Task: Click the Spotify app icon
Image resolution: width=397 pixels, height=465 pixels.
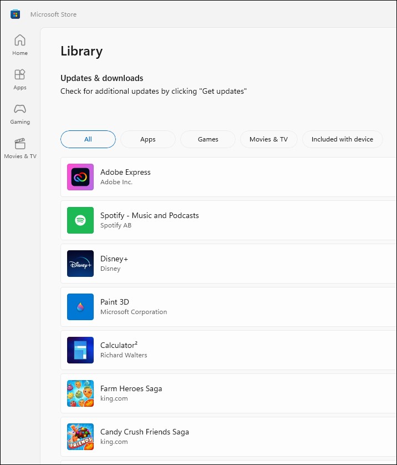Action: pos(80,220)
